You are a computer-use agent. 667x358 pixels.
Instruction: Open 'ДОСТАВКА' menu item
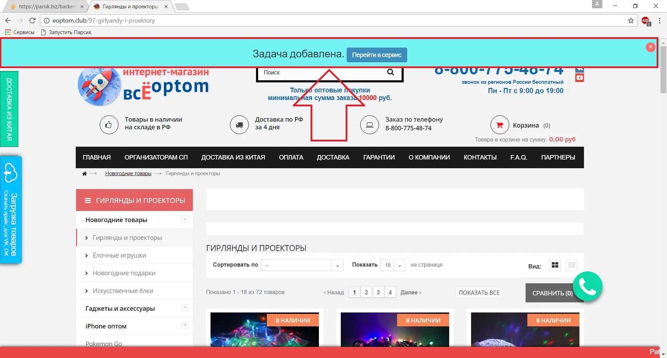click(333, 157)
